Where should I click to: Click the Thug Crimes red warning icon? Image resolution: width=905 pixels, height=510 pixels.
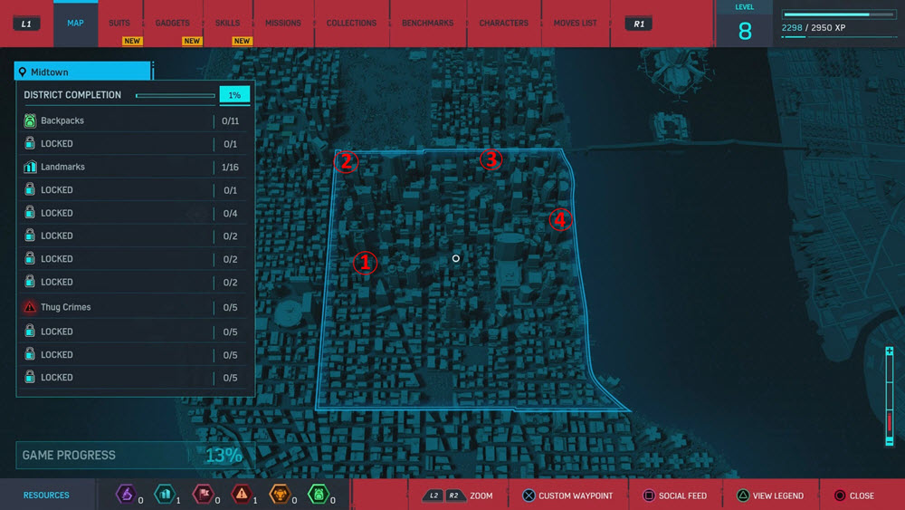tap(30, 307)
